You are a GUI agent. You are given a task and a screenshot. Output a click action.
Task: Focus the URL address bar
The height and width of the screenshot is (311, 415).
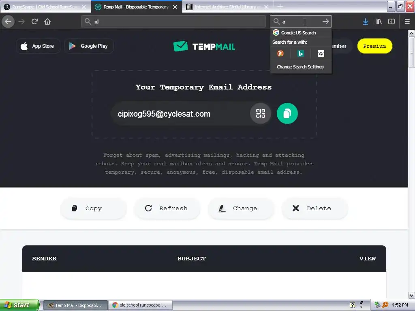coord(173,21)
